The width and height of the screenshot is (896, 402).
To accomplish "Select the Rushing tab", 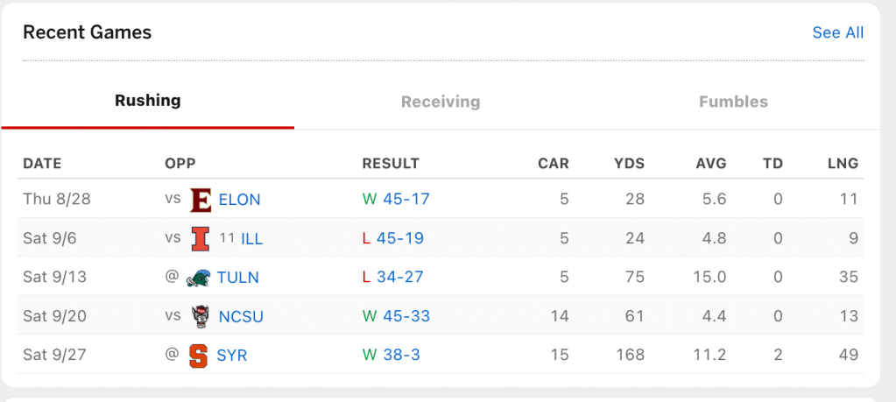I will tap(148, 101).
